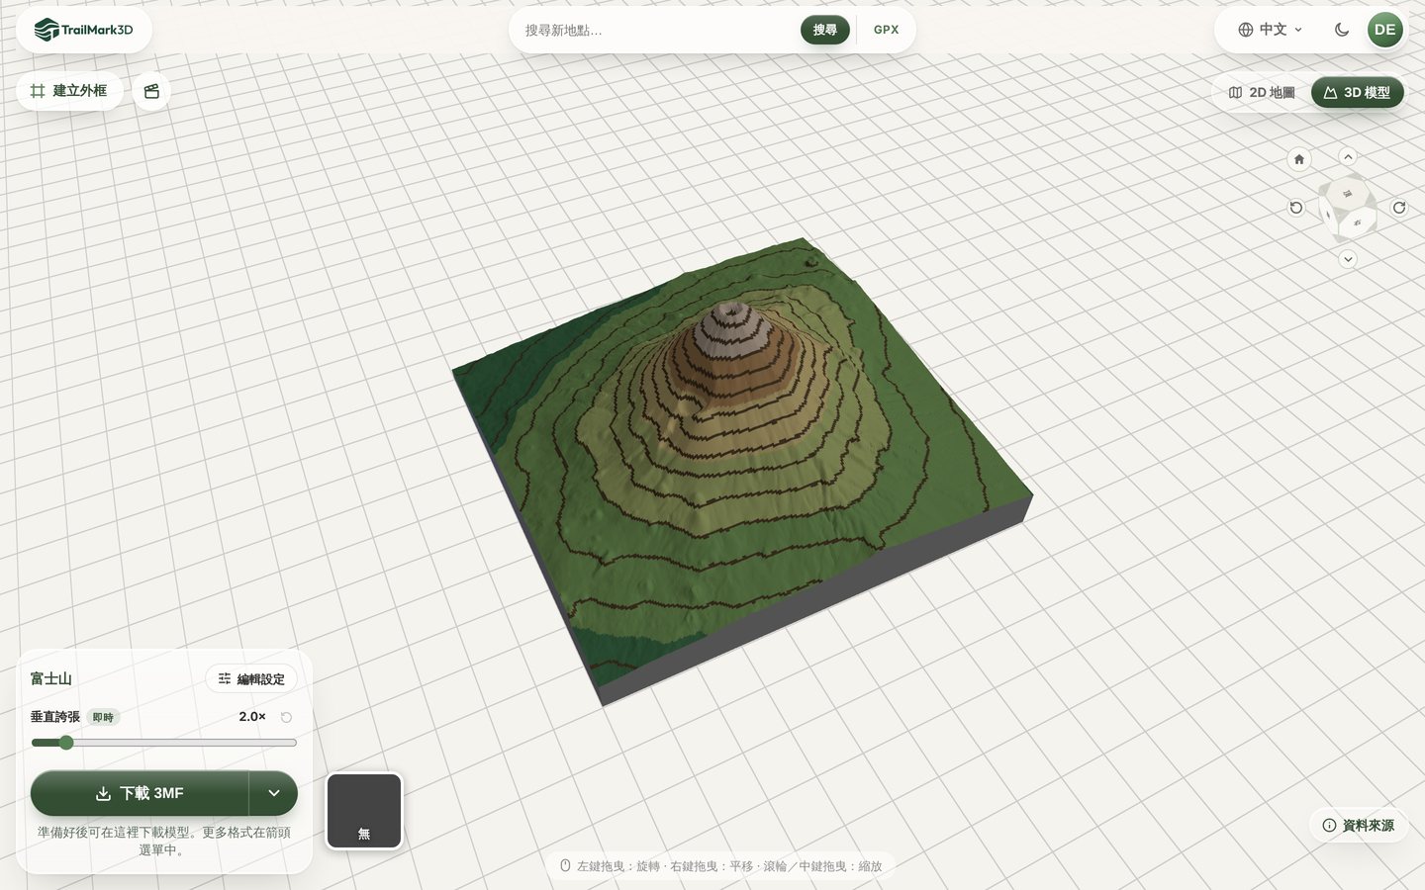Switch to the 2D 地圖 tab
This screenshot has height=890, width=1425.
[x=1262, y=92]
